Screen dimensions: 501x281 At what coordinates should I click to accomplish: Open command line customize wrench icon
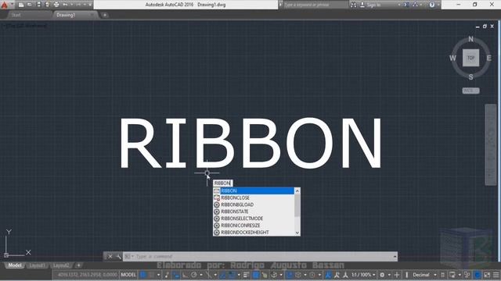[x=118, y=257]
